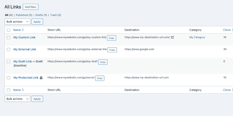Sort by Name using the footer header arrows

click(x=23, y=90)
